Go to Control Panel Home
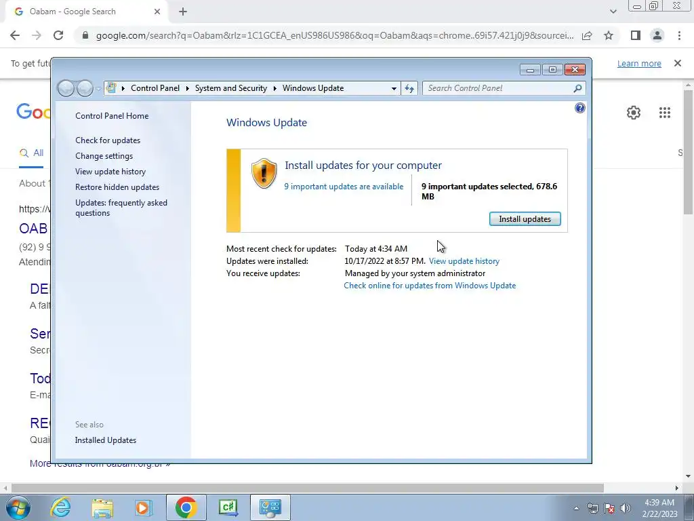 pyautogui.click(x=112, y=116)
